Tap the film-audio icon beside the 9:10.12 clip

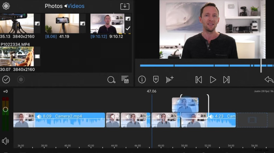click(128, 19)
